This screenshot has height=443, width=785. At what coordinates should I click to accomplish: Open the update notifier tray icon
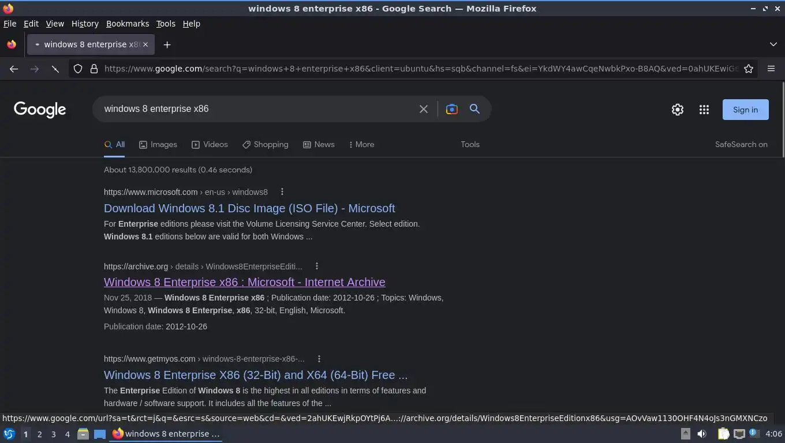coord(754,433)
